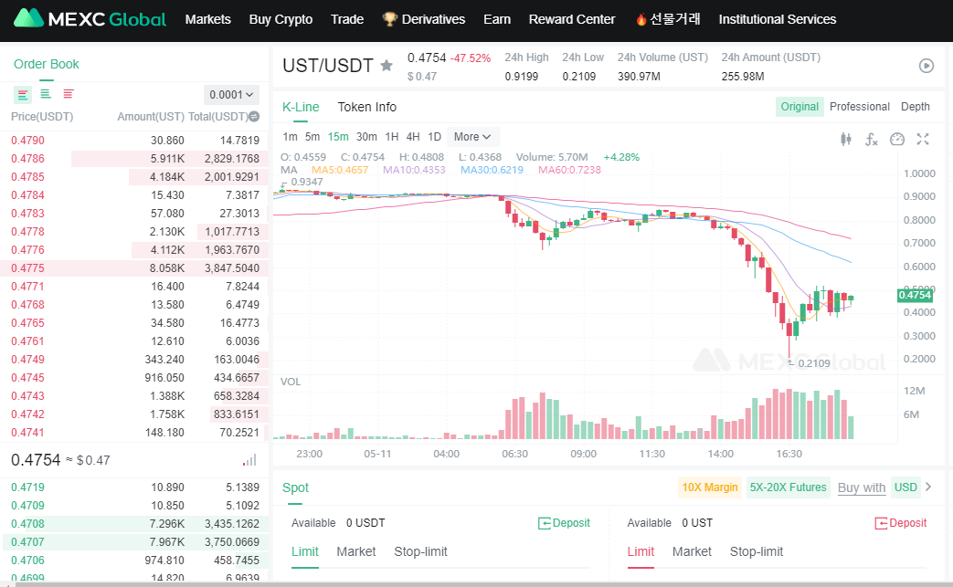
Task: Open the Buy Crypto menu
Action: pyautogui.click(x=281, y=19)
